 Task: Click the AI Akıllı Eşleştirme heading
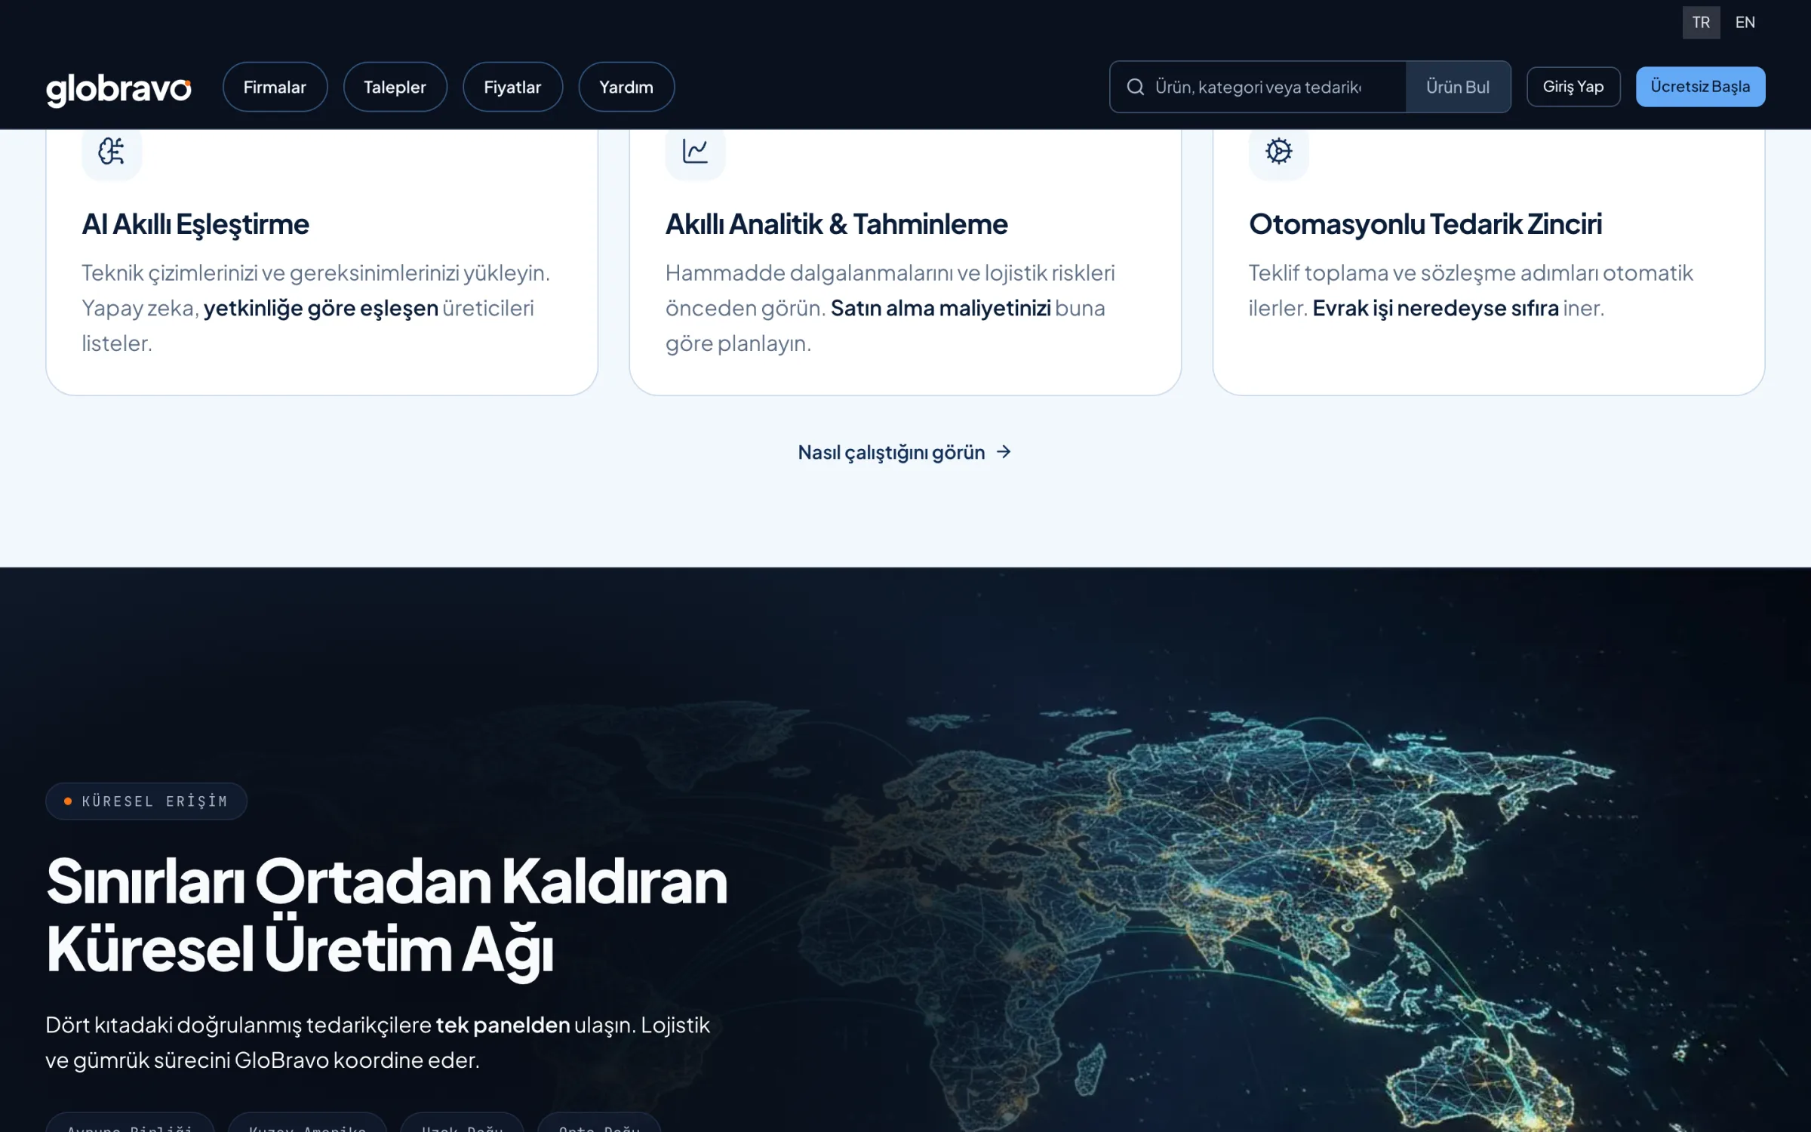click(195, 224)
